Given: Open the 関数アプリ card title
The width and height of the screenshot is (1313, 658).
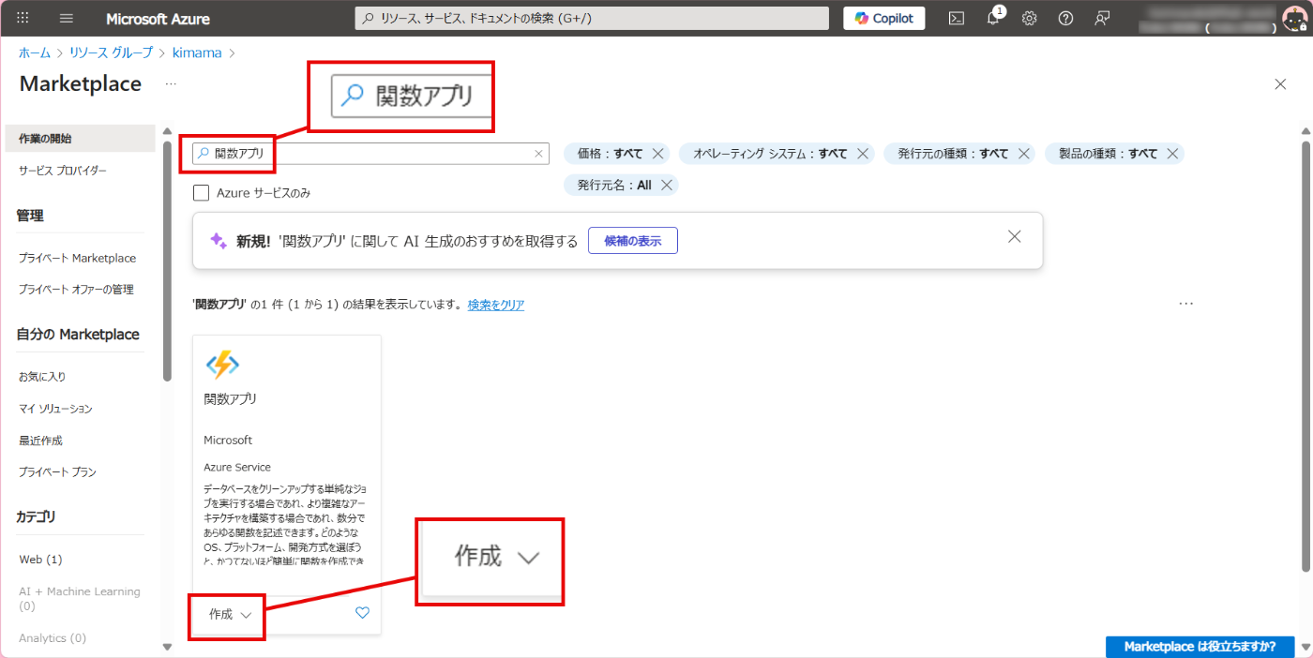Looking at the screenshot, I should 231,399.
